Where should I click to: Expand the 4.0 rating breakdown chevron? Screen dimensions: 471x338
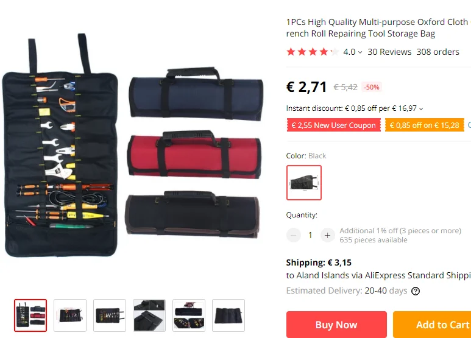coord(360,52)
